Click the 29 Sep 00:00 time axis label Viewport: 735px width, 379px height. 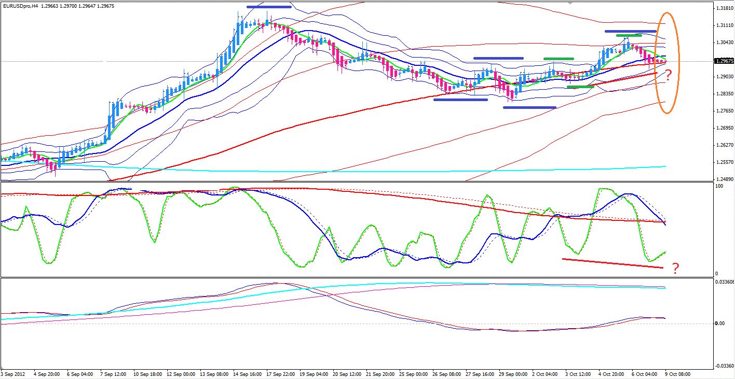[513, 374]
